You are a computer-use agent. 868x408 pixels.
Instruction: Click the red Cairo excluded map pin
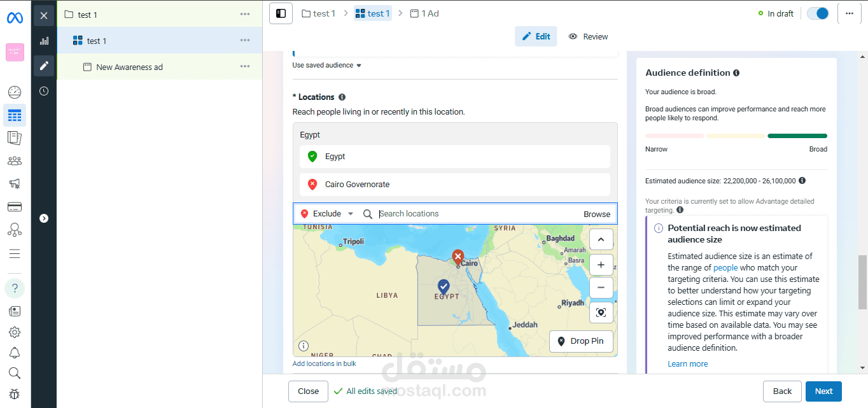point(458,257)
